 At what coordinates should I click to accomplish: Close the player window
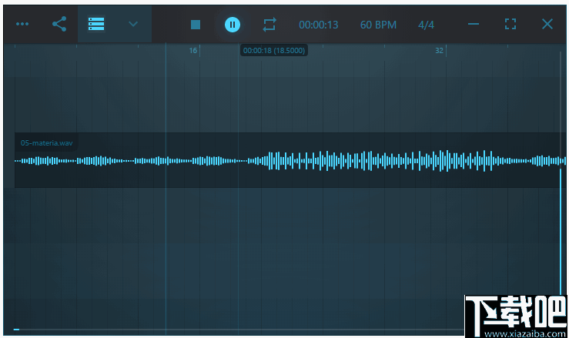(x=547, y=24)
